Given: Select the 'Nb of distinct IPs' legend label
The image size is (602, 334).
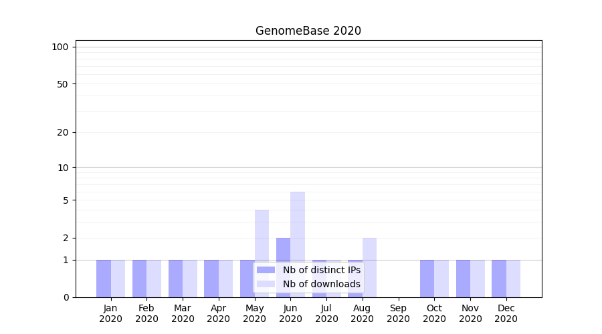Looking at the screenshot, I should point(321,270).
